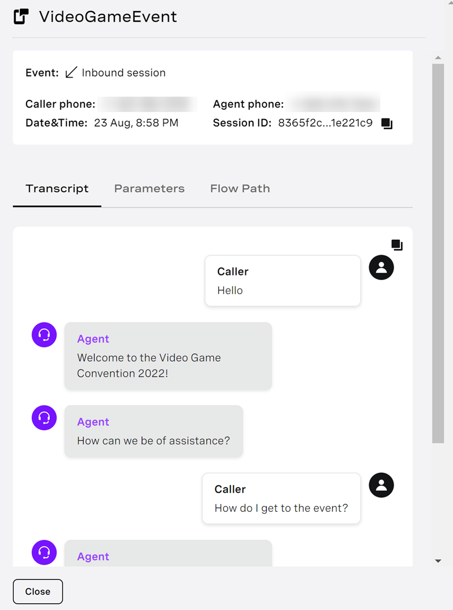Viewport: 453px width, 610px height.
Task: Click agent headset icon beside assistance message
Action: coord(44,418)
